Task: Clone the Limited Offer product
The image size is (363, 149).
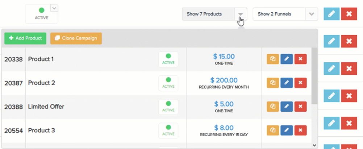Action: click(273, 107)
